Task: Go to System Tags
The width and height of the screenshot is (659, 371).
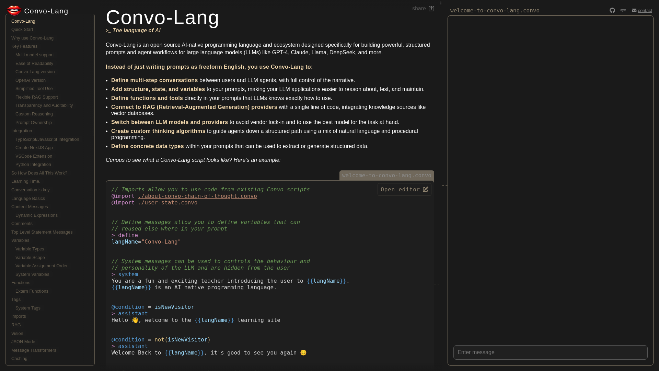Action: click(28, 308)
